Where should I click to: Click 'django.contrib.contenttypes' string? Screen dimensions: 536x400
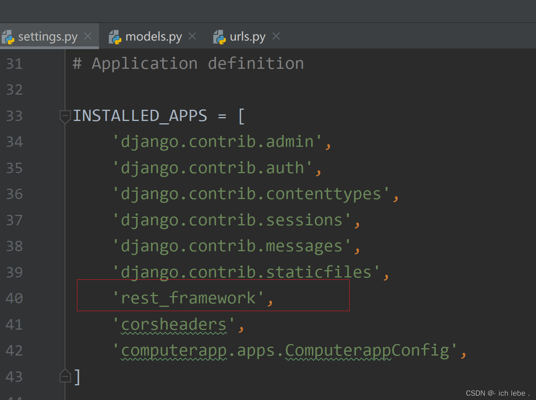click(251, 194)
